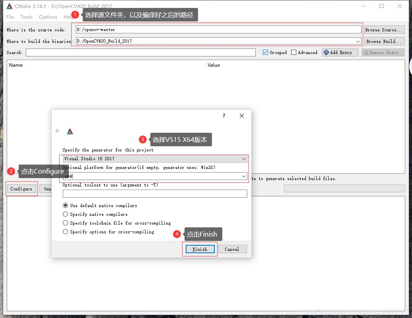Click the Browse Source button

[384, 30]
